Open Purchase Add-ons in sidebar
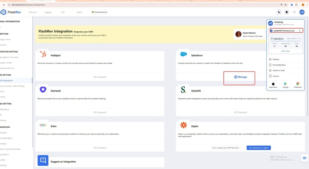 7,68
